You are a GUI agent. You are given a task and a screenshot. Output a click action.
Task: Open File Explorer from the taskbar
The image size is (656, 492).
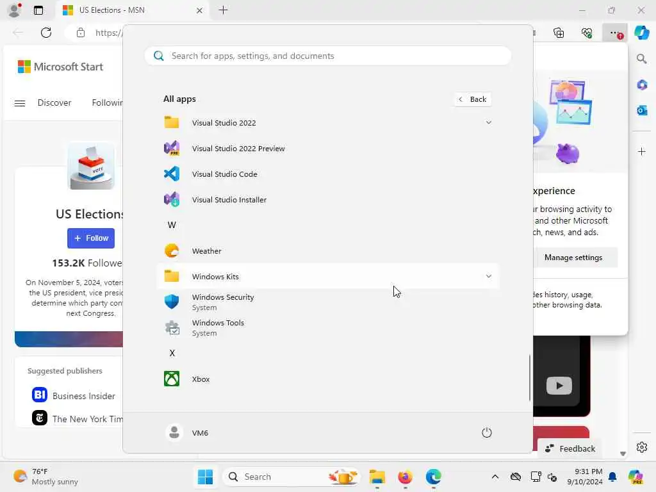pos(377,477)
